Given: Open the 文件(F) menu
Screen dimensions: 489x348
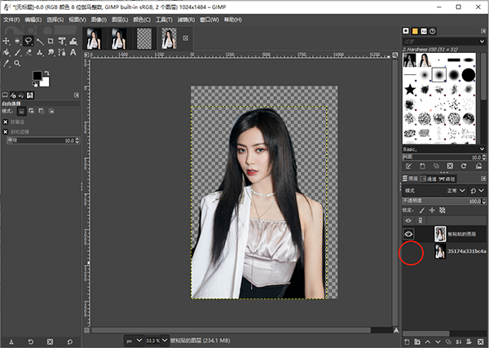Looking at the screenshot, I should pyautogui.click(x=11, y=18).
